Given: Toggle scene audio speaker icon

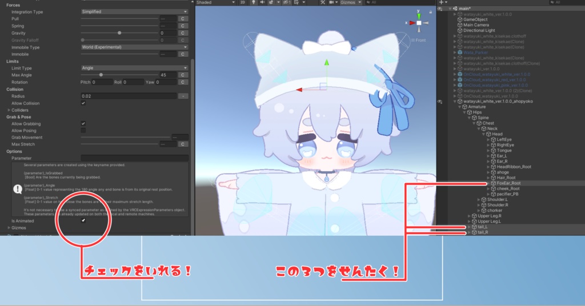Looking at the screenshot, I should (x=262, y=2).
